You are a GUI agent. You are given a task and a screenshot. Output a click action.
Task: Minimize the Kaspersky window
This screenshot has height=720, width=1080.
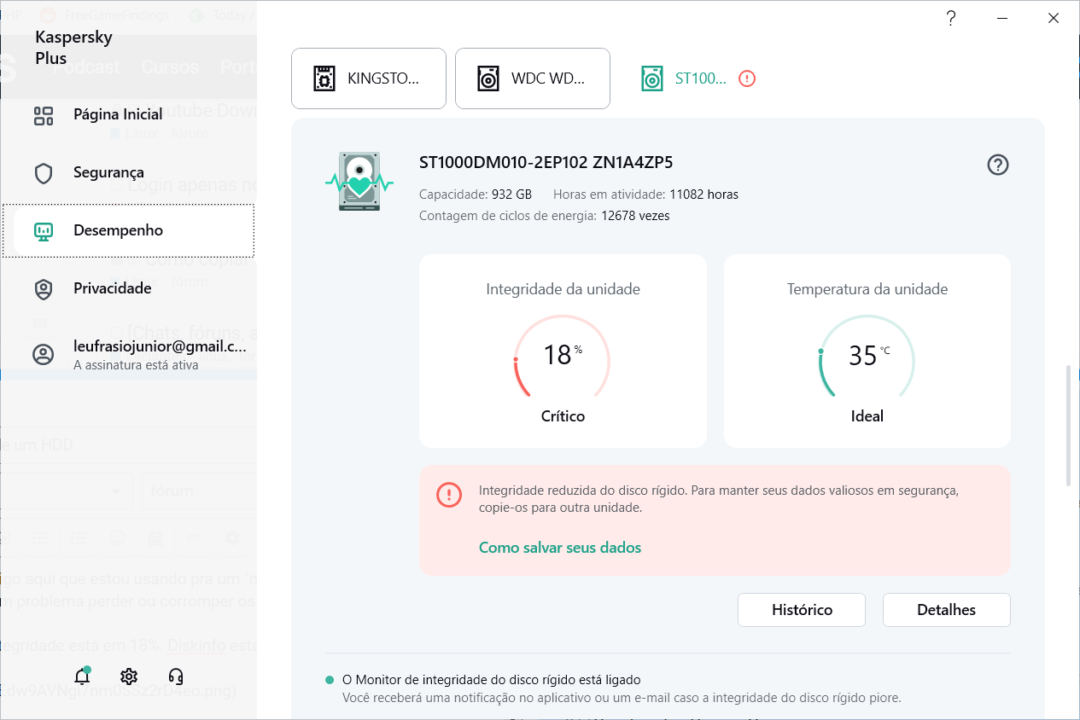pos(1002,19)
